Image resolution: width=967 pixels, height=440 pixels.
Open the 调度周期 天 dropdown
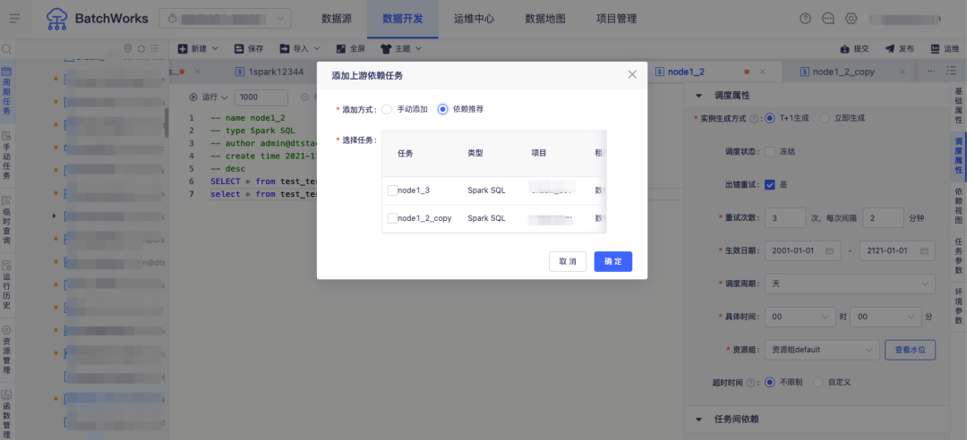tap(850, 283)
